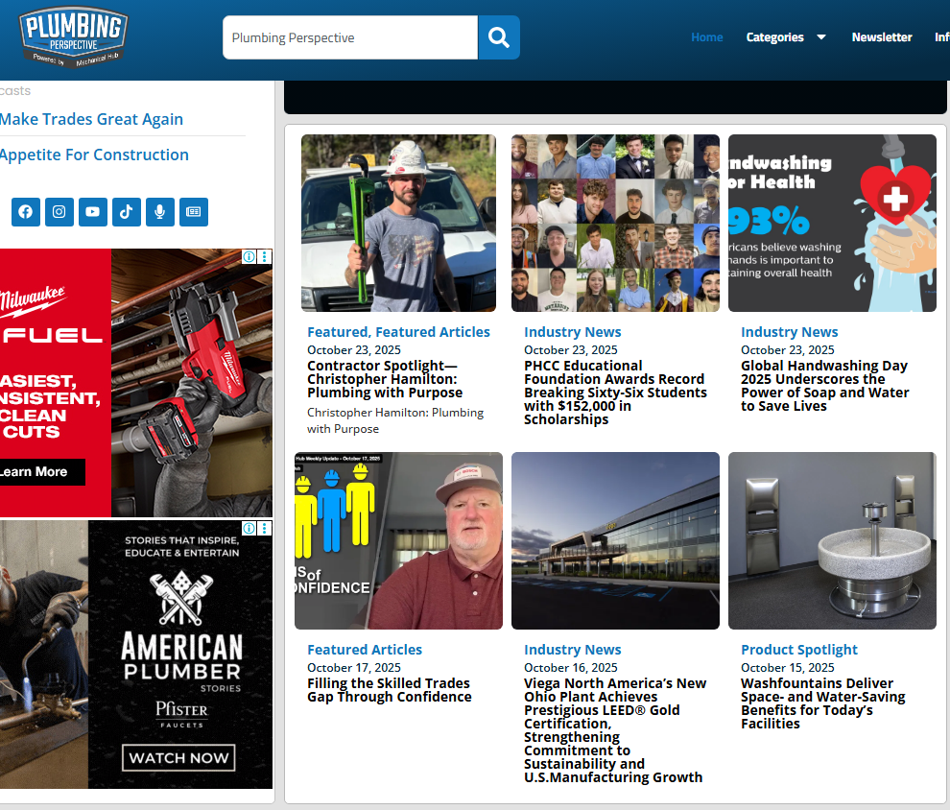The image size is (950, 810).
Task: Open Make Trades Great Again podcast link
Action: tap(91, 119)
